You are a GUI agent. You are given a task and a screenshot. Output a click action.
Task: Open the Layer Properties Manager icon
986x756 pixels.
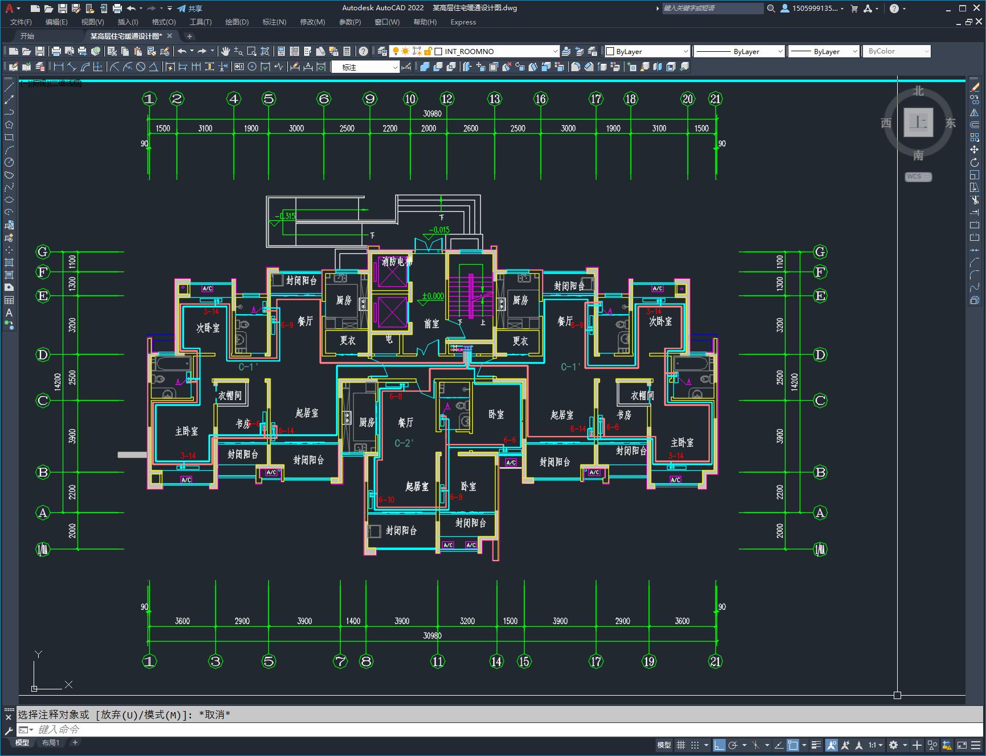tap(382, 51)
